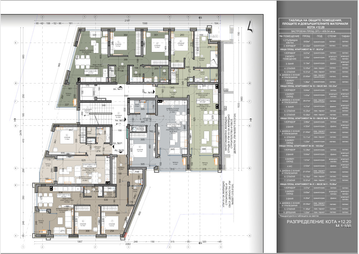
Task: Click the ПЛОЩ column header in table
Action: click(306, 36)
